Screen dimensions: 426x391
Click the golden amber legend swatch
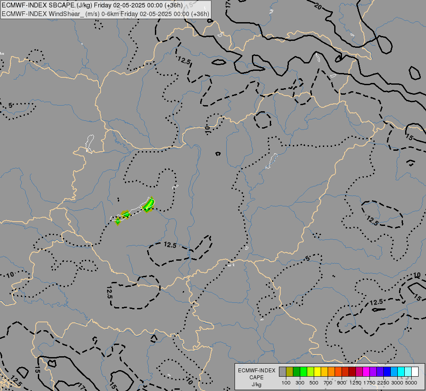pos(324,372)
